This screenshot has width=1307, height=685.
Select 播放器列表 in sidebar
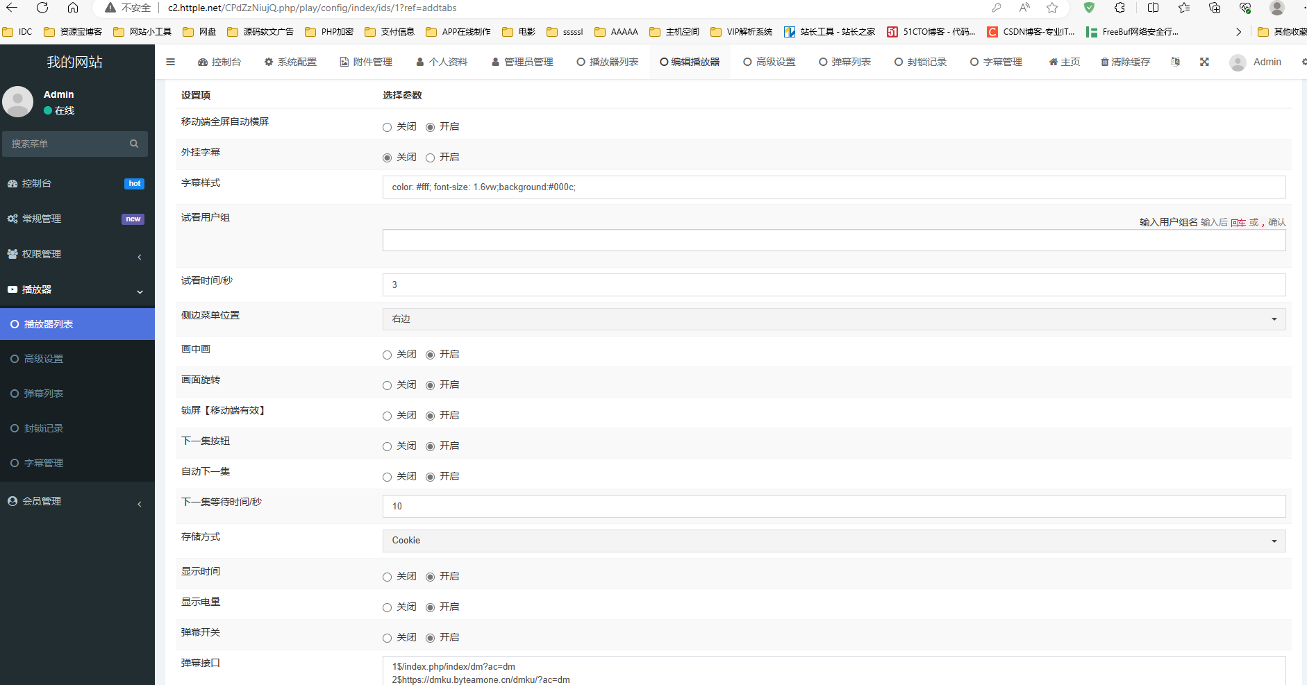pos(77,324)
